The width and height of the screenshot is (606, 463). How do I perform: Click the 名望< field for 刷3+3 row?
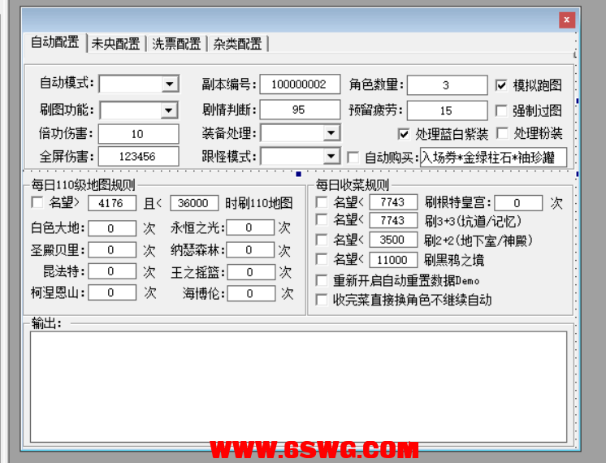tap(393, 220)
